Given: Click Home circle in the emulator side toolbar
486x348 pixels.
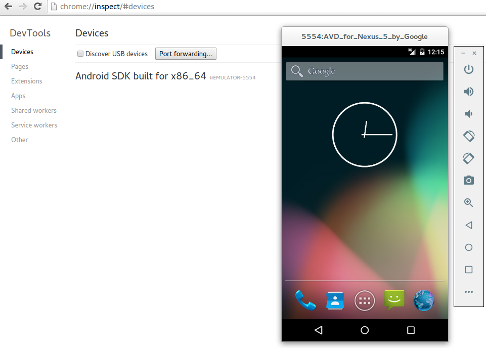Looking at the screenshot, I should pos(469,247).
